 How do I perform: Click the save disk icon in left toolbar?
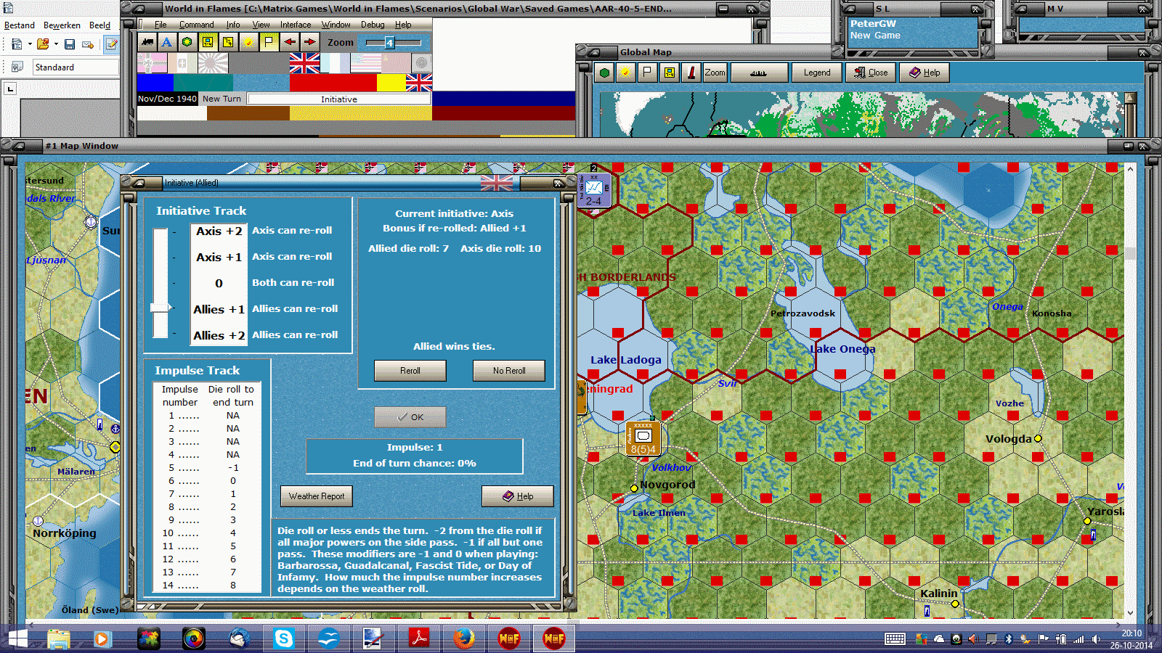tap(70, 44)
